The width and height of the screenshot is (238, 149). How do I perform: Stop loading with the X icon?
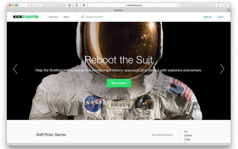tap(178, 5)
